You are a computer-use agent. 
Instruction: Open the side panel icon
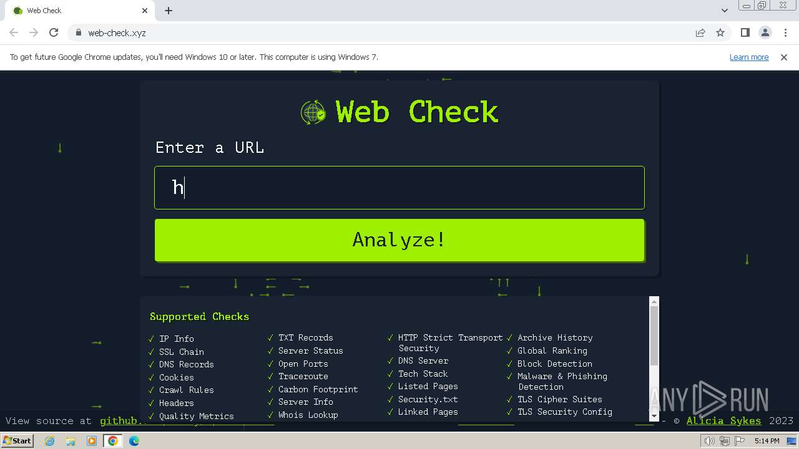click(x=745, y=32)
